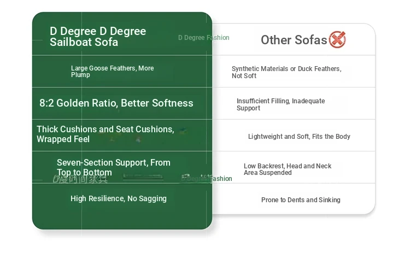Click the 'High Resilience, No Sagging' text

pos(119,198)
